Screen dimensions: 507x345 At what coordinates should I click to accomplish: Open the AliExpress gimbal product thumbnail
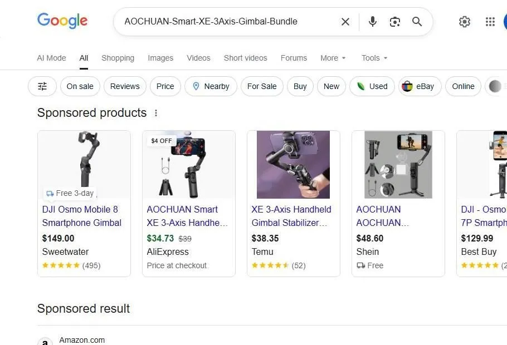pyautogui.click(x=189, y=164)
